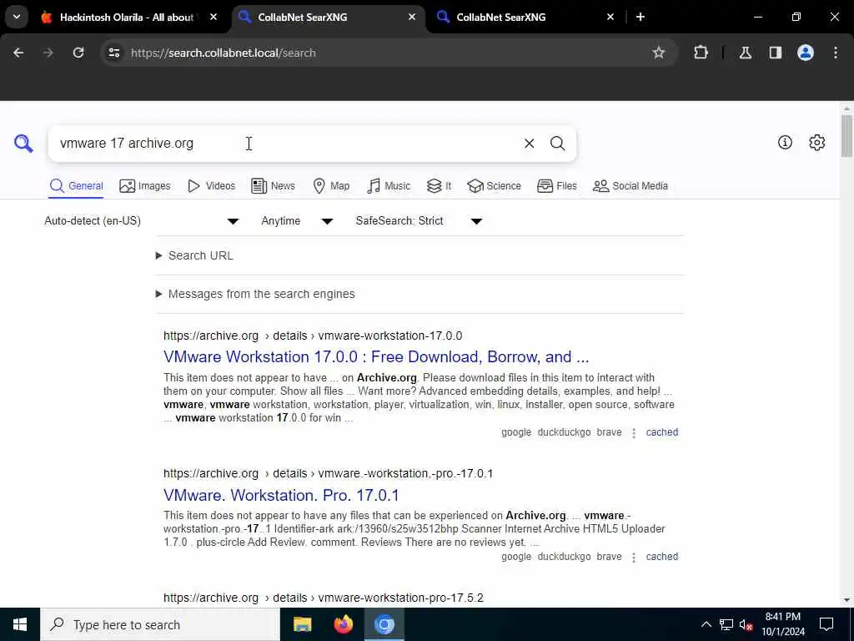Click the scrollbar down arrow
This screenshot has height=641, width=854.
[846, 600]
